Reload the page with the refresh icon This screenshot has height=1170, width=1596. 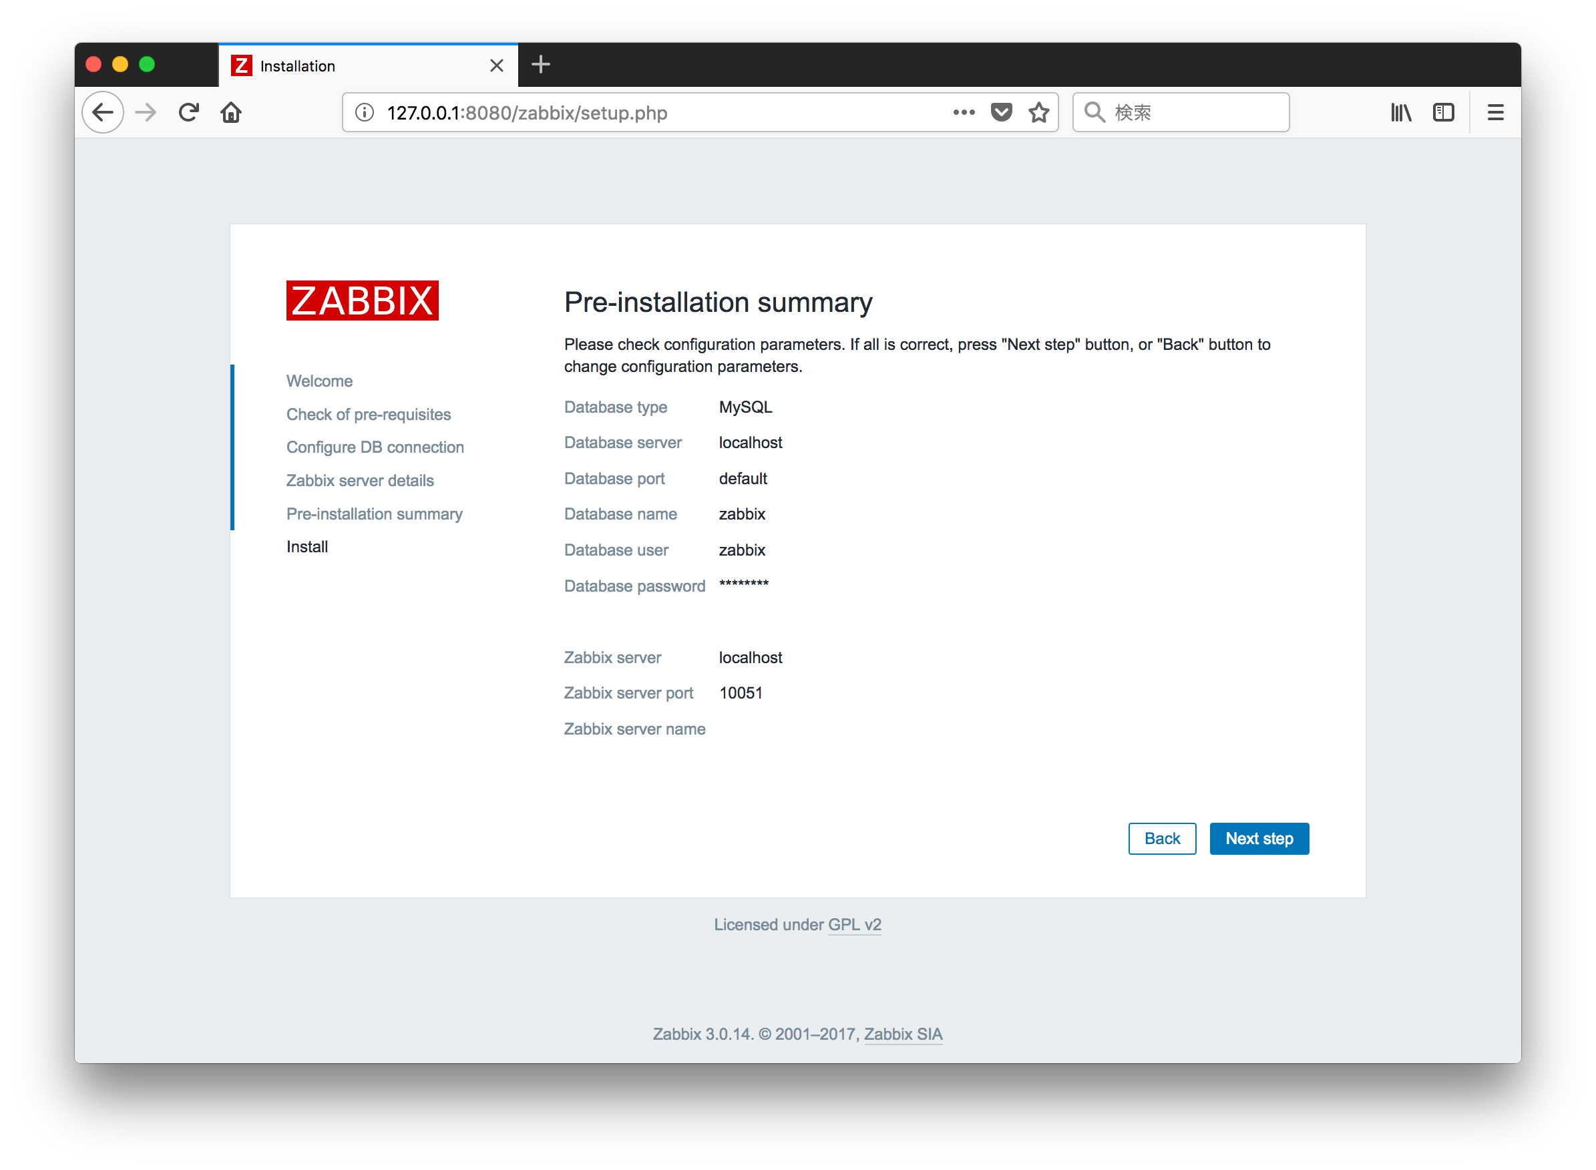(x=188, y=113)
